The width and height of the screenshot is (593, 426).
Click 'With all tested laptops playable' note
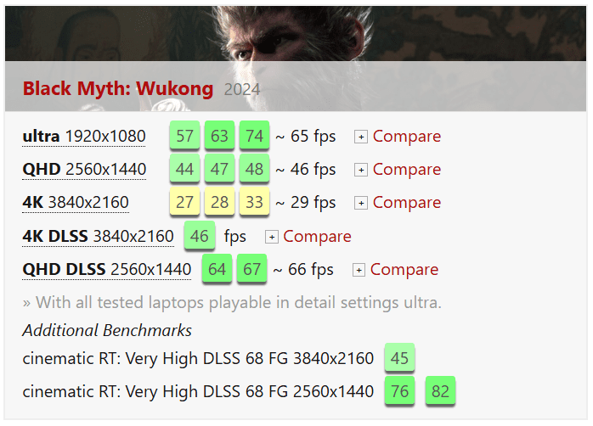pos(232,302)
